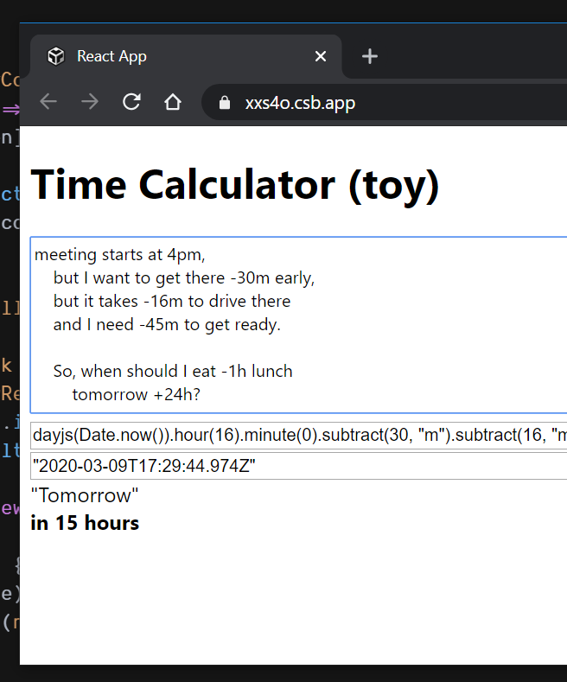Click the CodeSandbox cube favicon

[56, 56]
